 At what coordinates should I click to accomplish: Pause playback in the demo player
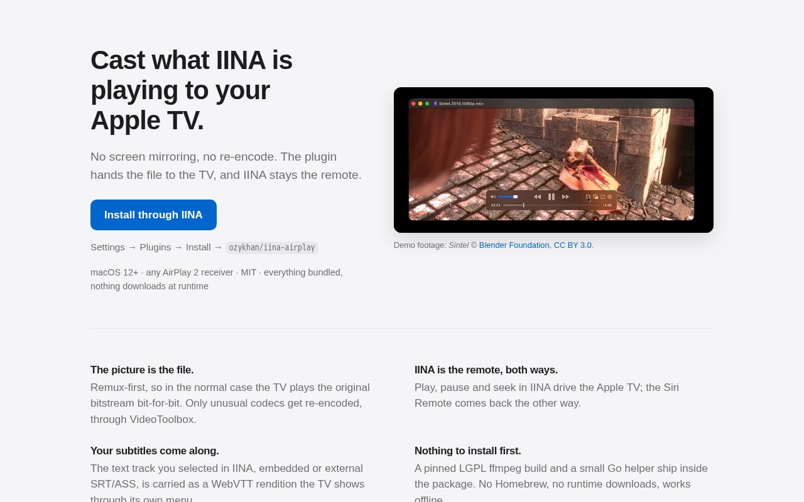pyautogui.click(x=551, y=196)
